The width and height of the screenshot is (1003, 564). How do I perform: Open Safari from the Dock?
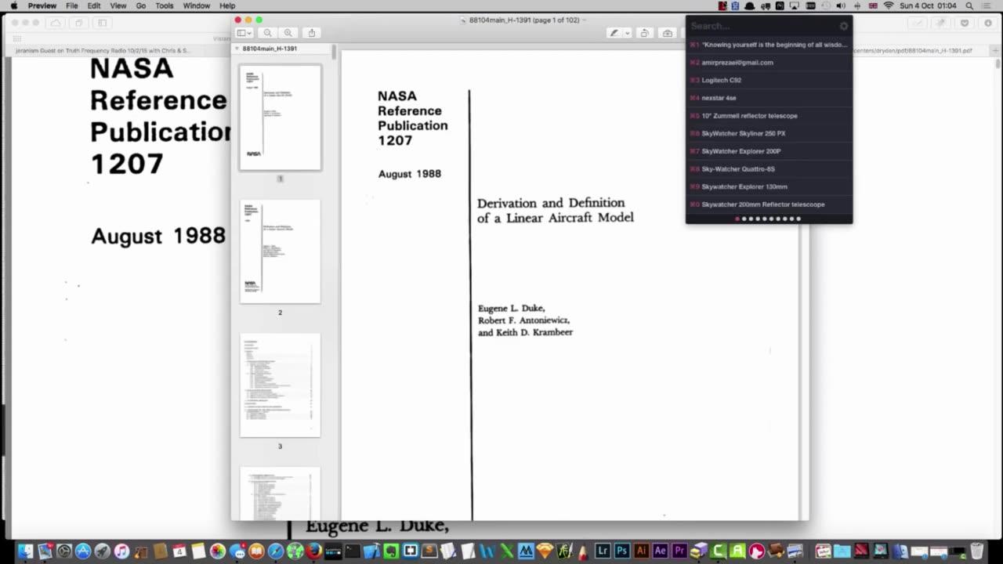[x=275, y=551]
